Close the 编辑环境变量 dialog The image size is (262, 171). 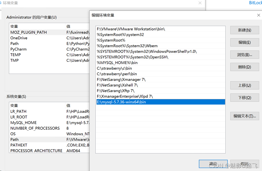[258, 15]
